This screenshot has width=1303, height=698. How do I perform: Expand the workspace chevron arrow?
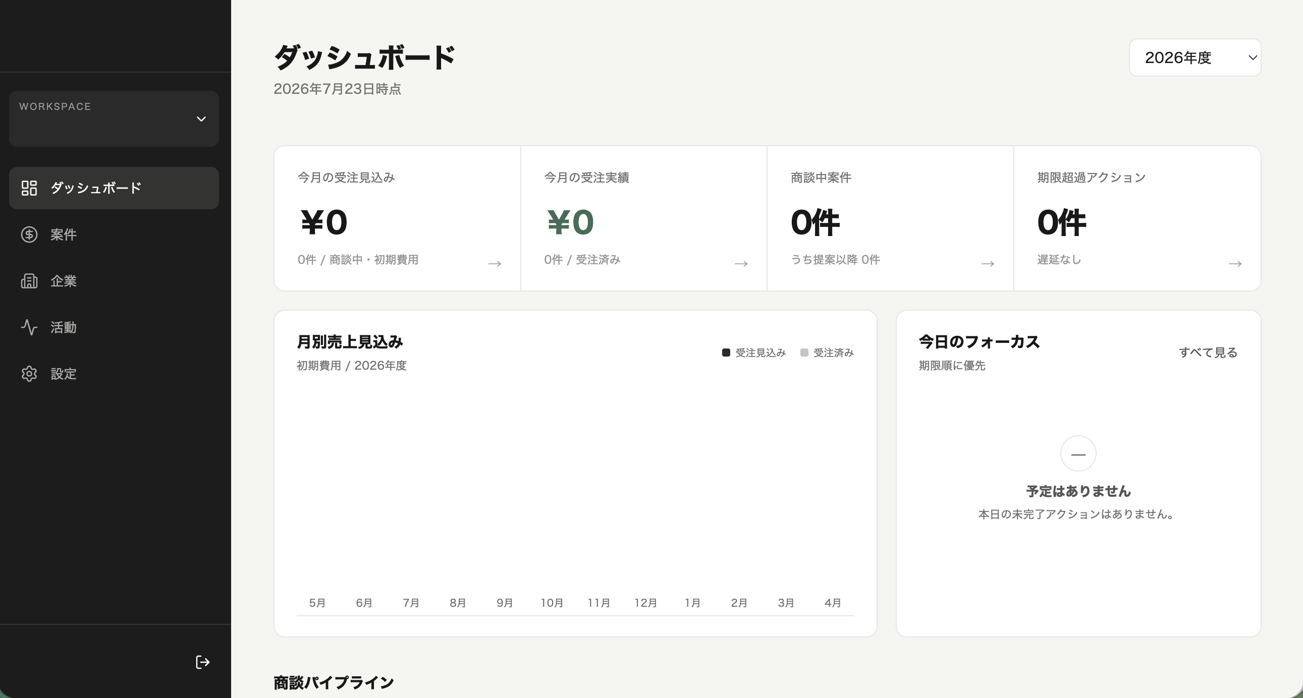(x=201, y=120)
